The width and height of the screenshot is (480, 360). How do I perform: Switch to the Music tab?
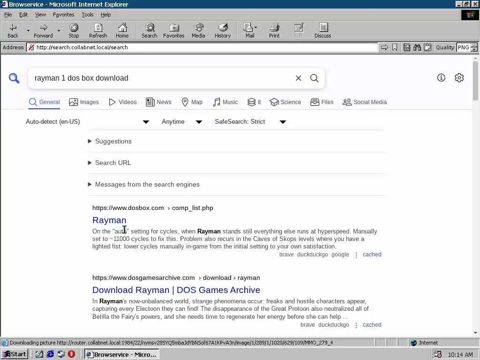coord(225,102)
